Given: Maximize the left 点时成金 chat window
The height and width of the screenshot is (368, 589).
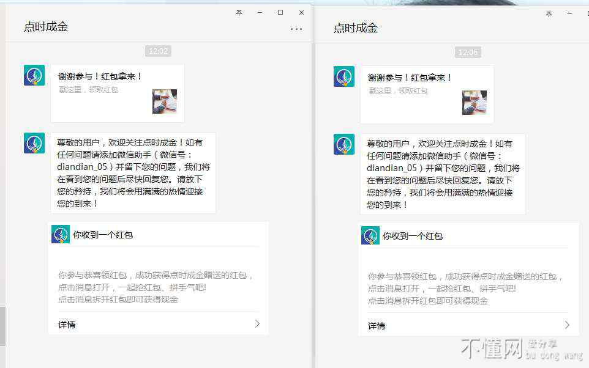Looking at the screenshot, I should pos(280,12).
